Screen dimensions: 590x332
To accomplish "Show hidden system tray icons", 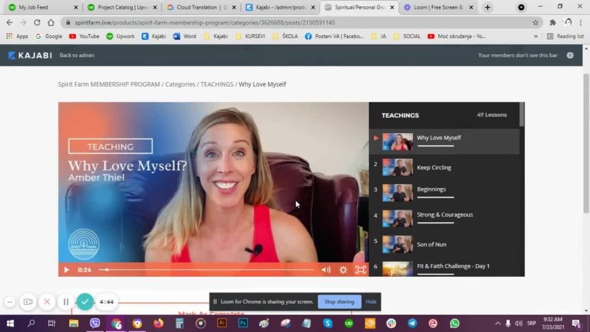I will pyautogui.click(x=497, y=323).
